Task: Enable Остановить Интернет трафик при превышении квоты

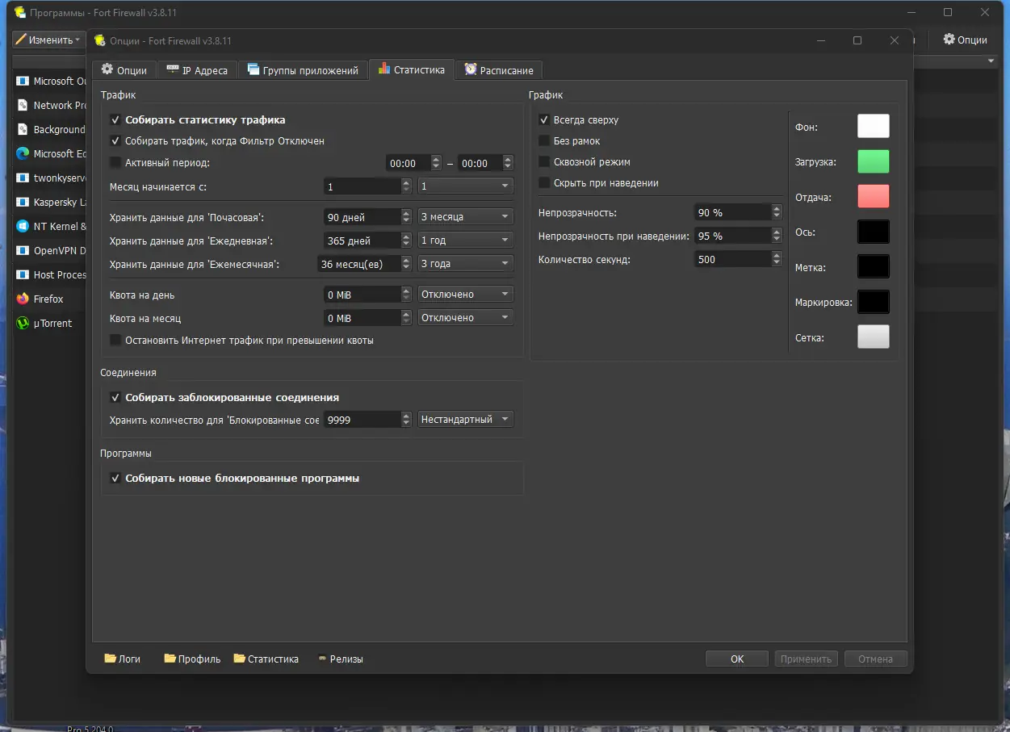Action: pos(115,341)
